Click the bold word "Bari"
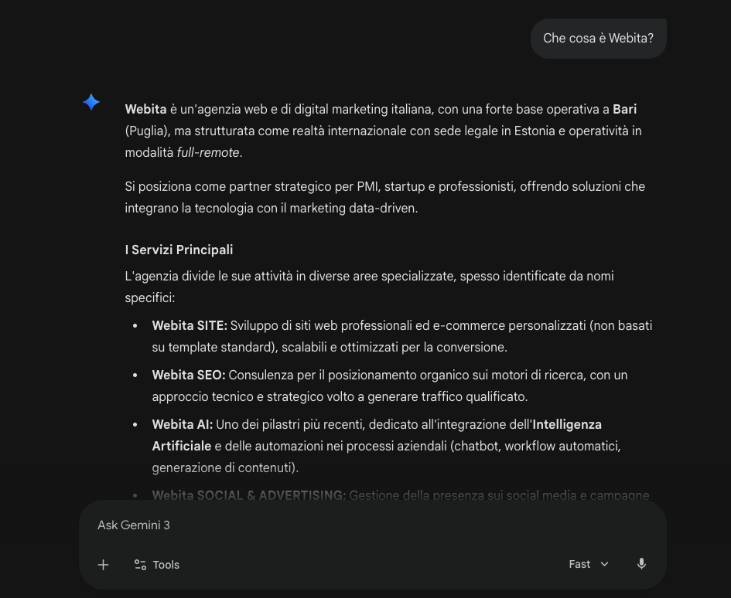Viewport: 731px width, 598px height. click(x=625, y=109)
